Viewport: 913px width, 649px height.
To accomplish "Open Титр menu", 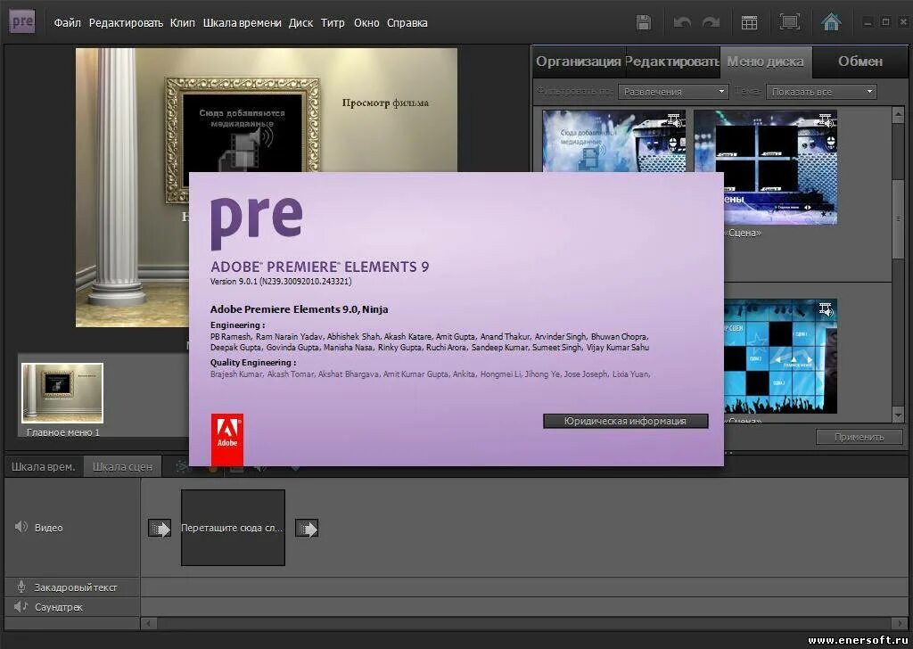I will point(333,22).
